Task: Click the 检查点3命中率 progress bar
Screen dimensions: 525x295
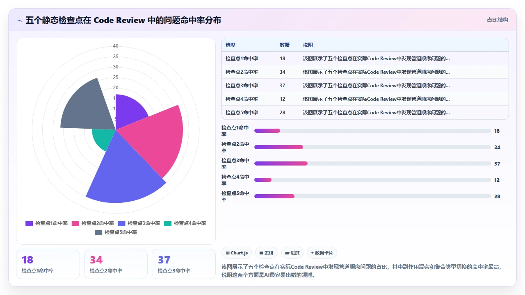Action: [x=372, y=163]
